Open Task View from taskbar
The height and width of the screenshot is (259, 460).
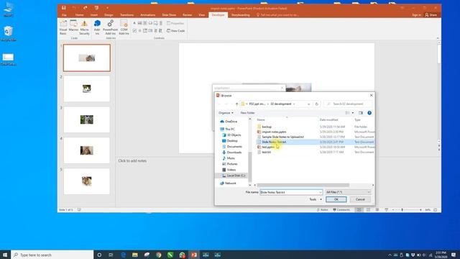point(111,255)
